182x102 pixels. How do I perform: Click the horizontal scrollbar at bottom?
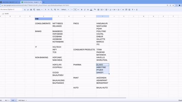pyautogui.click(x=63, y=98)
